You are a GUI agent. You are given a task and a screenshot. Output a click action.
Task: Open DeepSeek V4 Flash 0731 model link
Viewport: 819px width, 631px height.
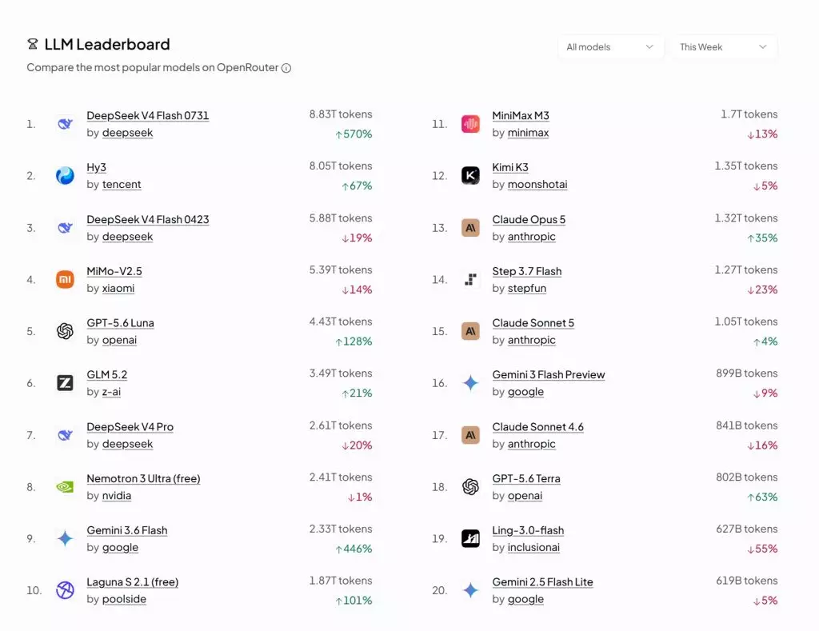[x=148, y=115]
